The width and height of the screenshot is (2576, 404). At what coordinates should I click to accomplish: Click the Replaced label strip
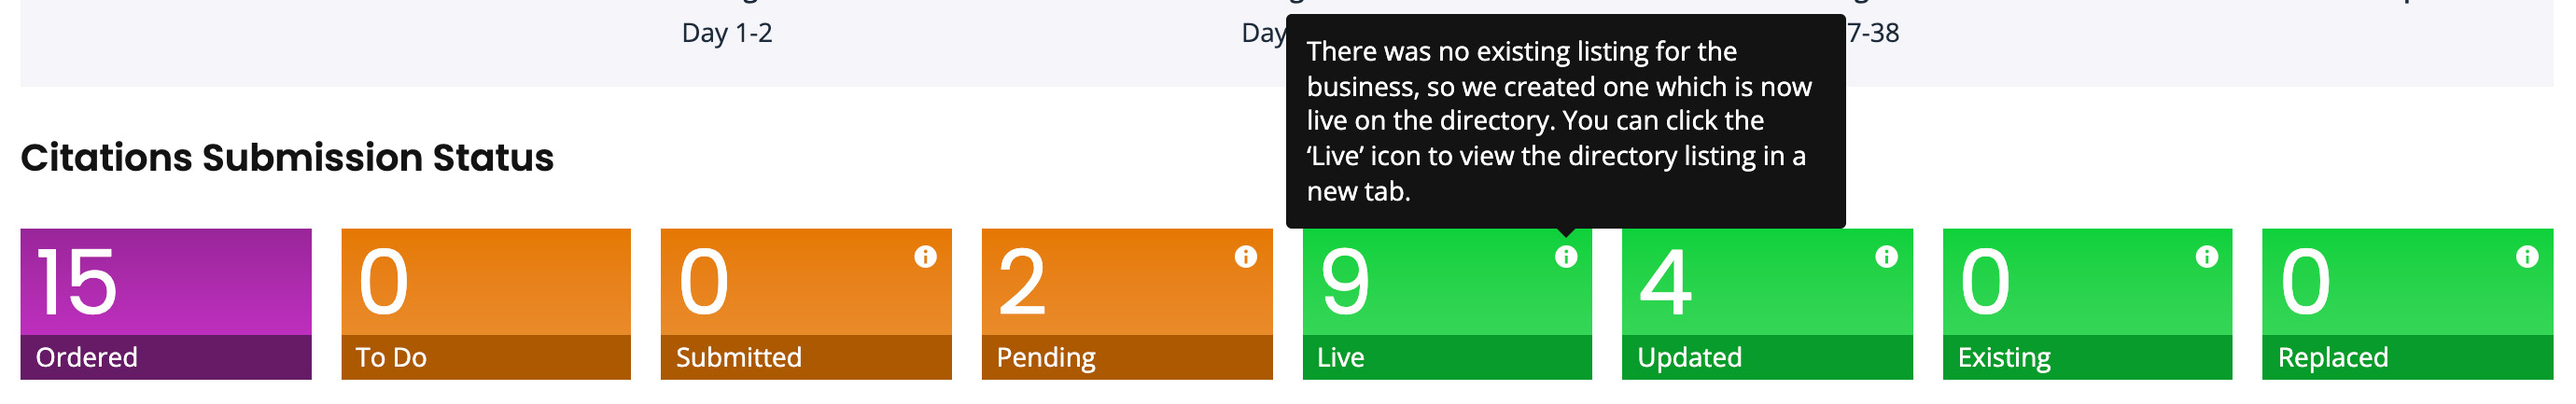pos(2406,357)
